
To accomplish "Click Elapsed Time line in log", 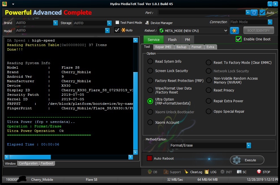I will (x=33, y=144).
